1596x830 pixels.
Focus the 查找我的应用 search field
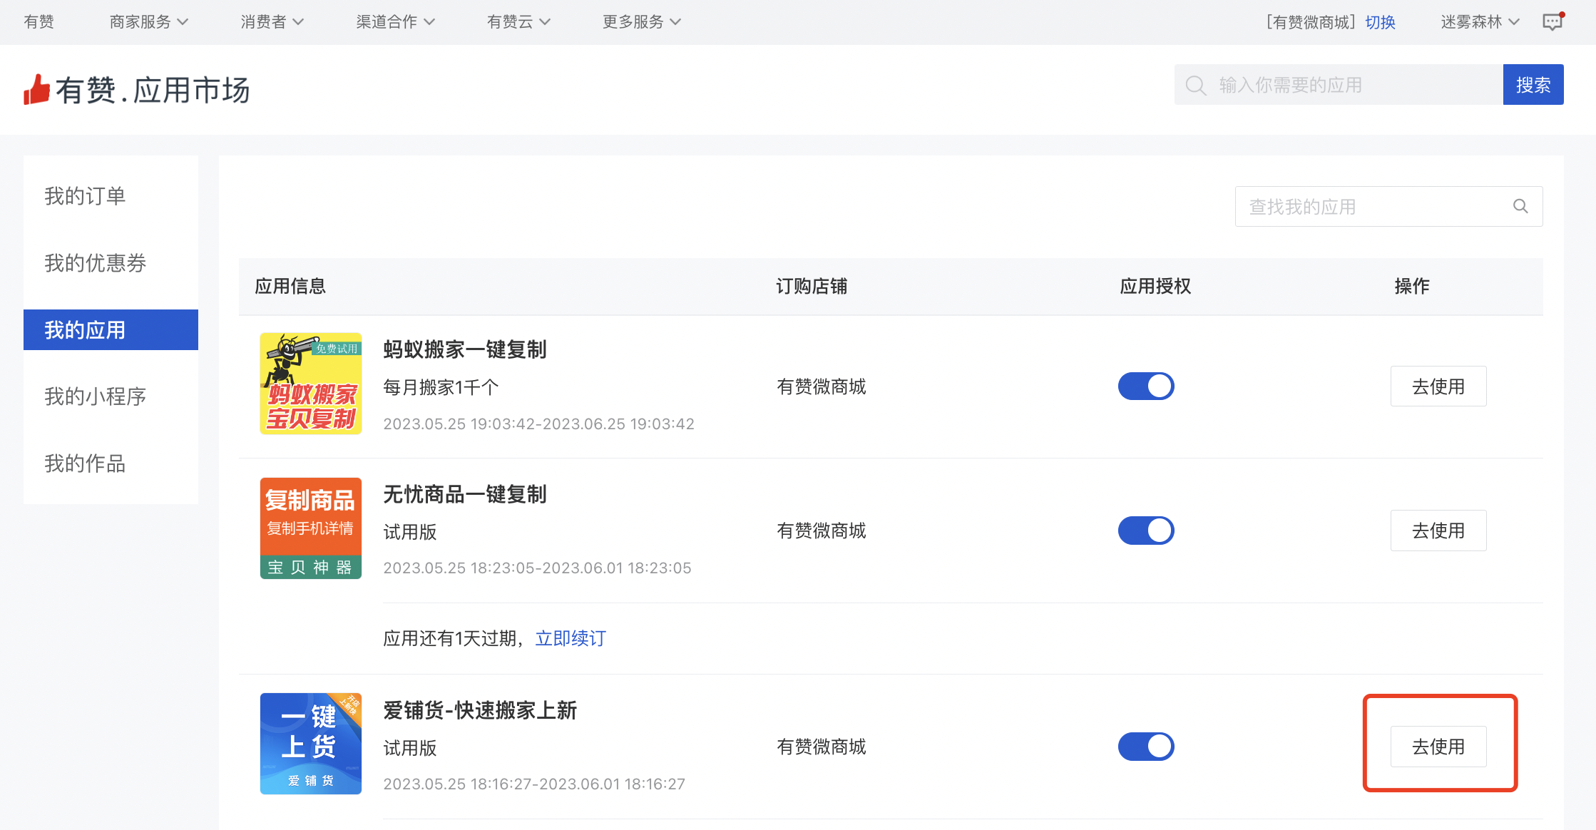1388,207
